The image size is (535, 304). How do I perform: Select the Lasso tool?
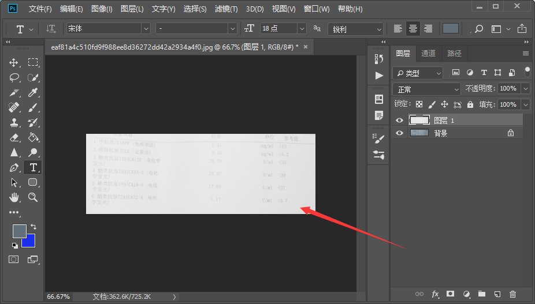14,77
